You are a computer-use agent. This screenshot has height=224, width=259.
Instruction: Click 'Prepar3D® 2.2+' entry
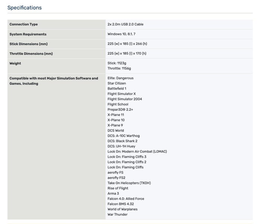[120, 109]
